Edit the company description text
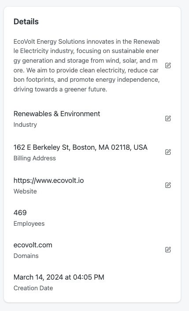The height and width of the screenshot is (311, 189). (x=168, y=65)
